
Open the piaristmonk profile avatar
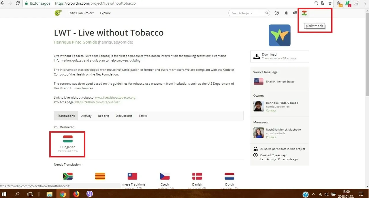click(304, 13)
